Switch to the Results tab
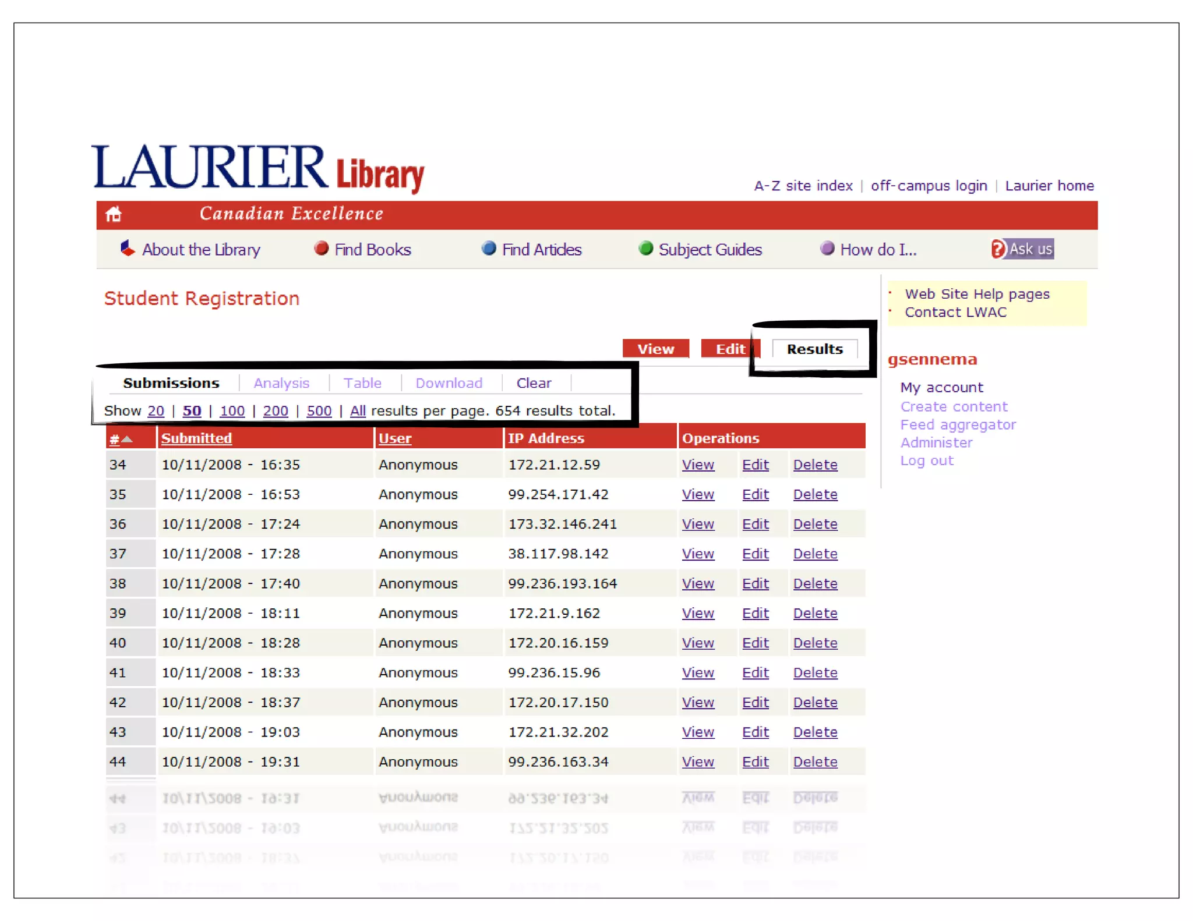 point(814,349)
